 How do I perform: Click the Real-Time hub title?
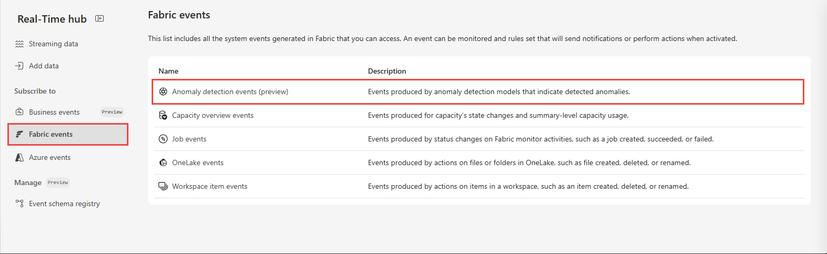52,19
